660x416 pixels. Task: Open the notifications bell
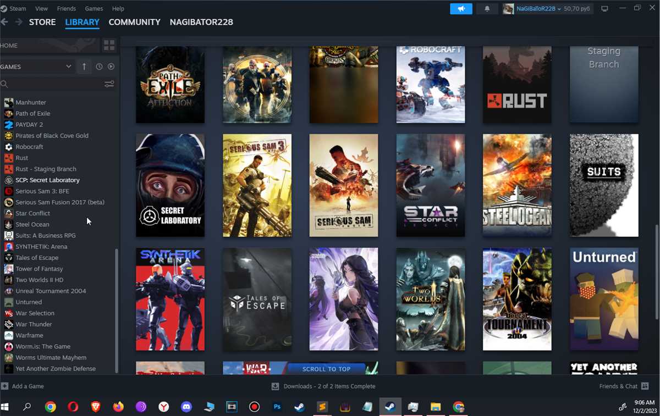(487, 9)
